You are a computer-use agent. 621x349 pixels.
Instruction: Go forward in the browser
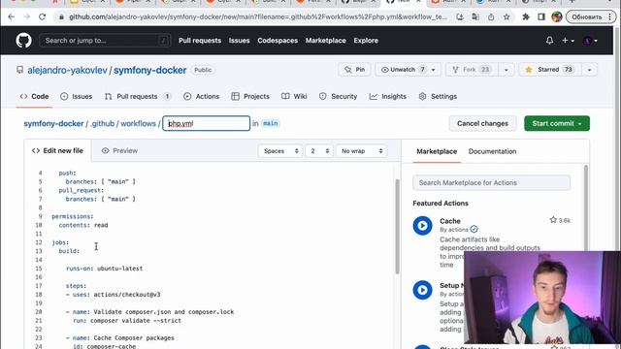click(26, 17)
